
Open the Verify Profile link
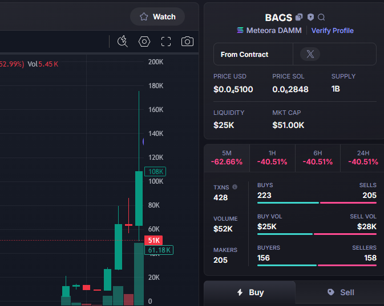click(332, 31)
